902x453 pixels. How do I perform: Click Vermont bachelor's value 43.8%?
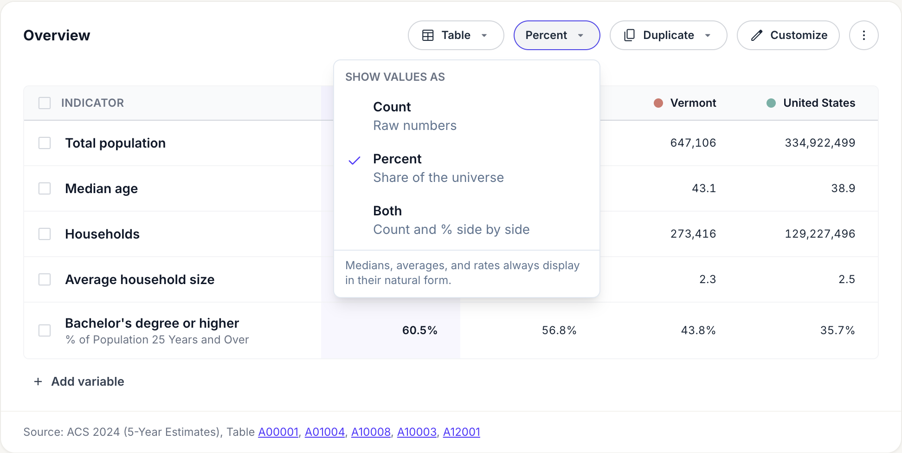coord(698,330)
